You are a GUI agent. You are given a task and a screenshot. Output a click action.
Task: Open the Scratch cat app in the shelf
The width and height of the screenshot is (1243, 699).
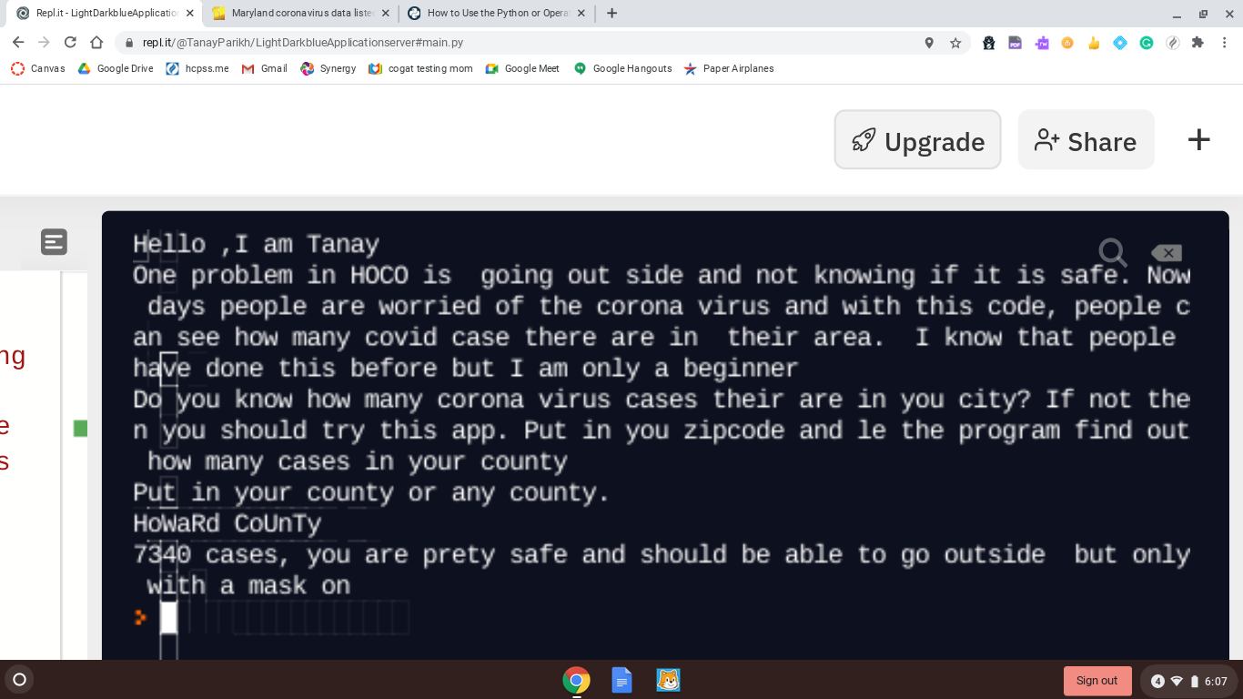coord(668,680)
